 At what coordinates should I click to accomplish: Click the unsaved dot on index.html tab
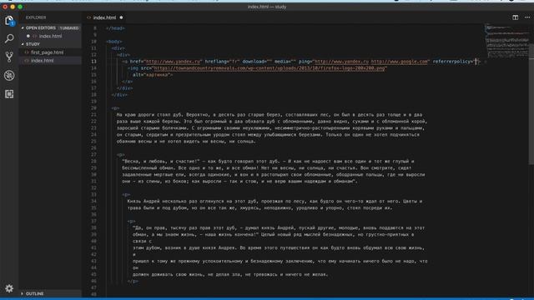(121, 17)
